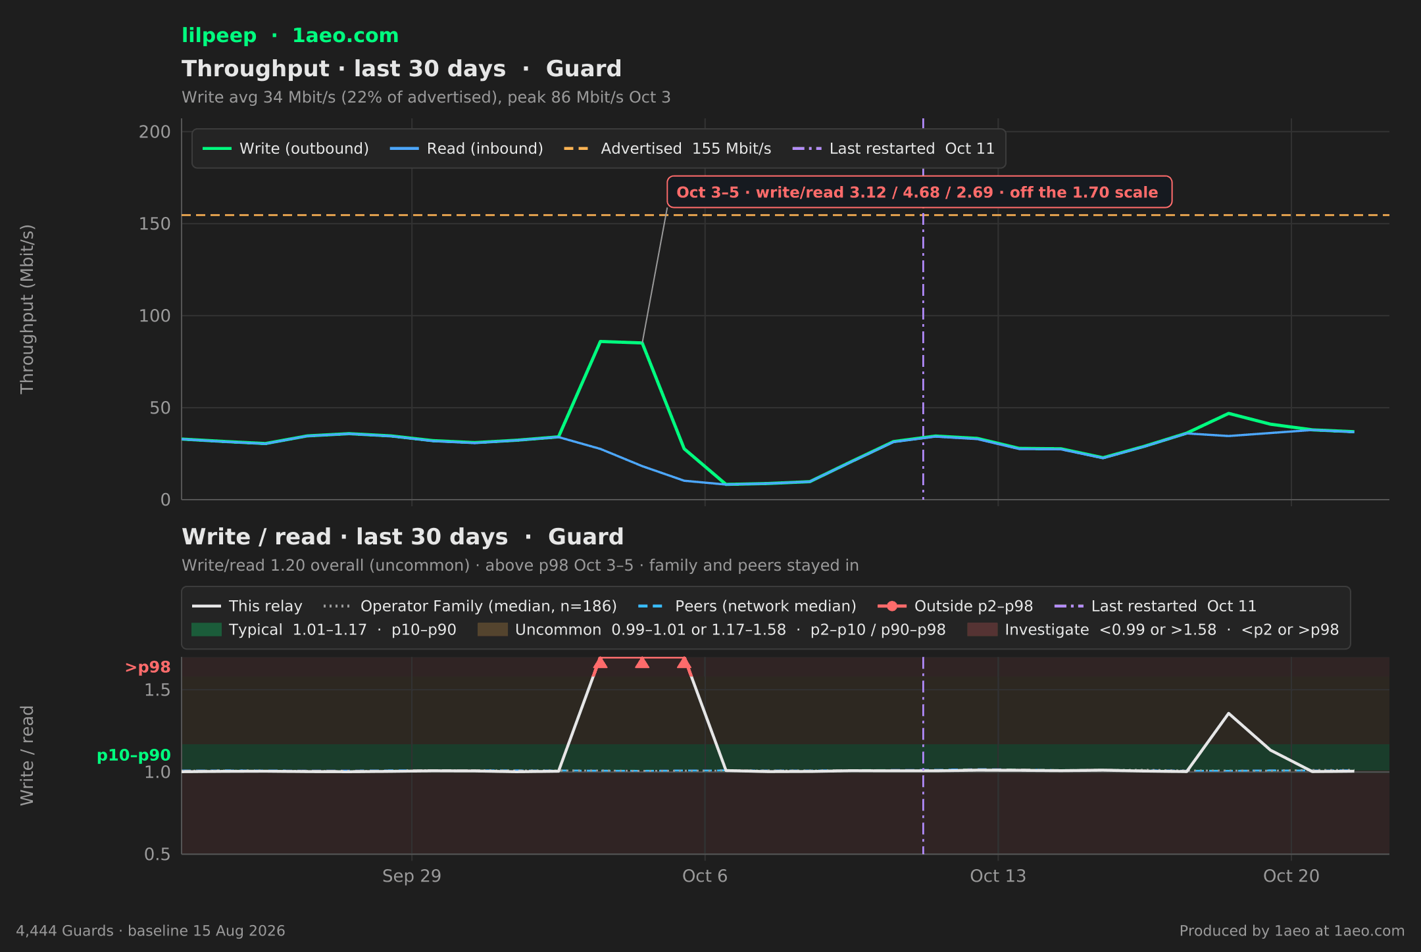Viewport: 1421px width, 952px height.
Task: Click the Outside p2–p98 legend entry
Action: point(955,606)
